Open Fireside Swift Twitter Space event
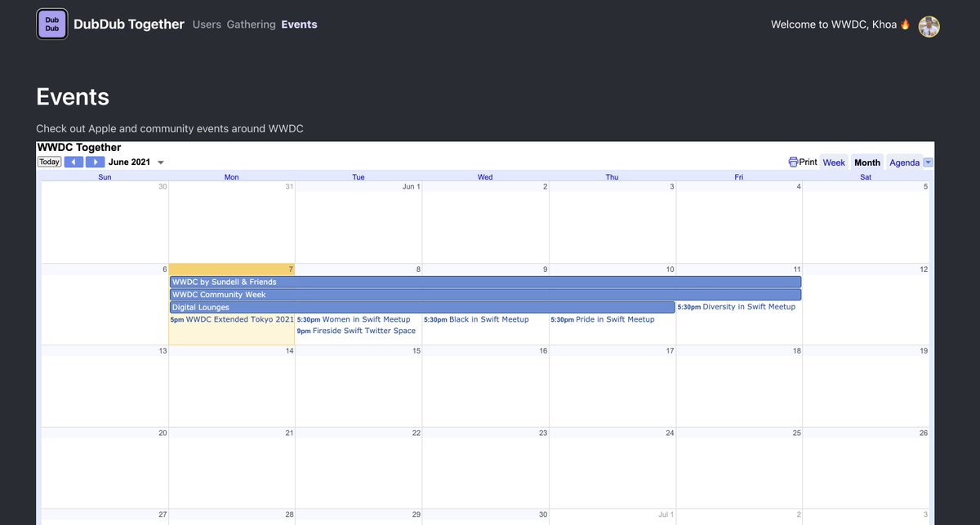This screenshot has width=980, height=525. pyautogui.click(x=356, y=331)
